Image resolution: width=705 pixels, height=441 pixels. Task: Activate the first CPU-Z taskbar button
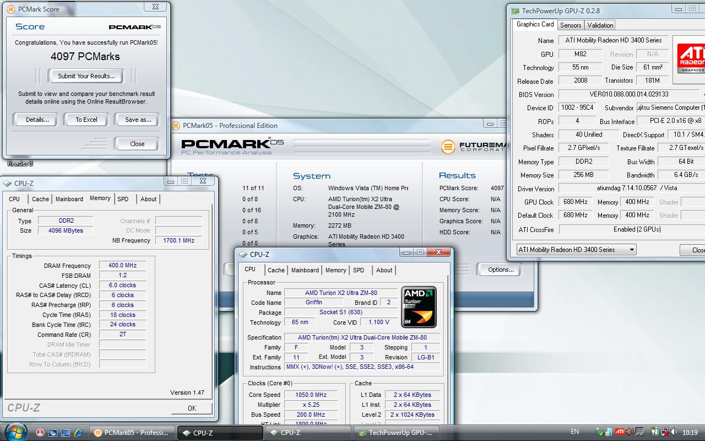pyautogui.click(x=219, y=433)
